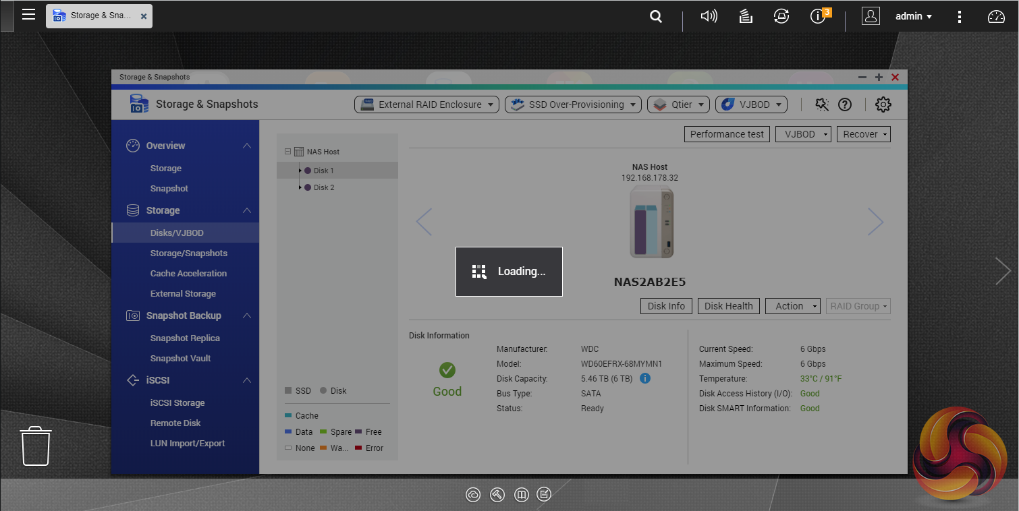Open Snapshot Replica in sidebar
1019x511 pixels.
[185, 338]
